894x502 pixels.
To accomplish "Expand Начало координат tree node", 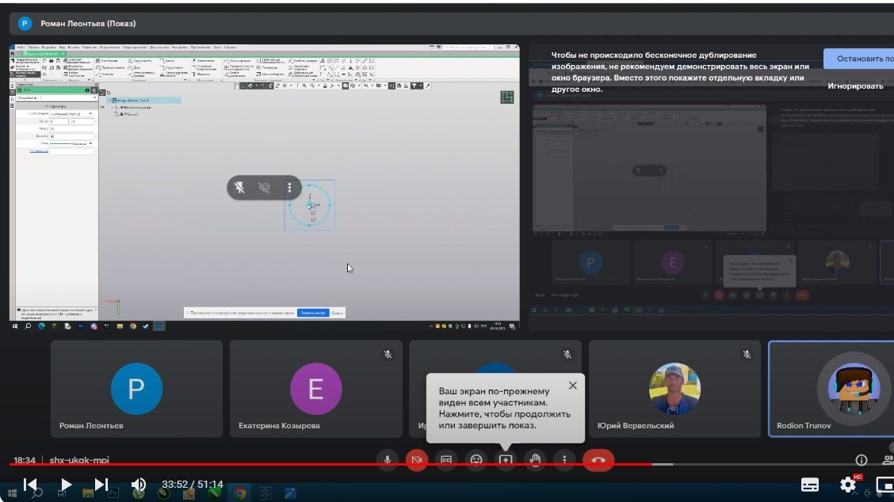I will (113, 107).
